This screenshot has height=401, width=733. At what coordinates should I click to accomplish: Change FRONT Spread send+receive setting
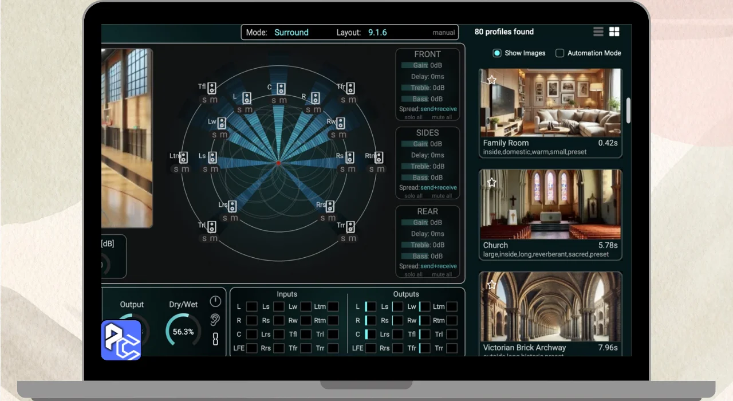click(439, 109)
